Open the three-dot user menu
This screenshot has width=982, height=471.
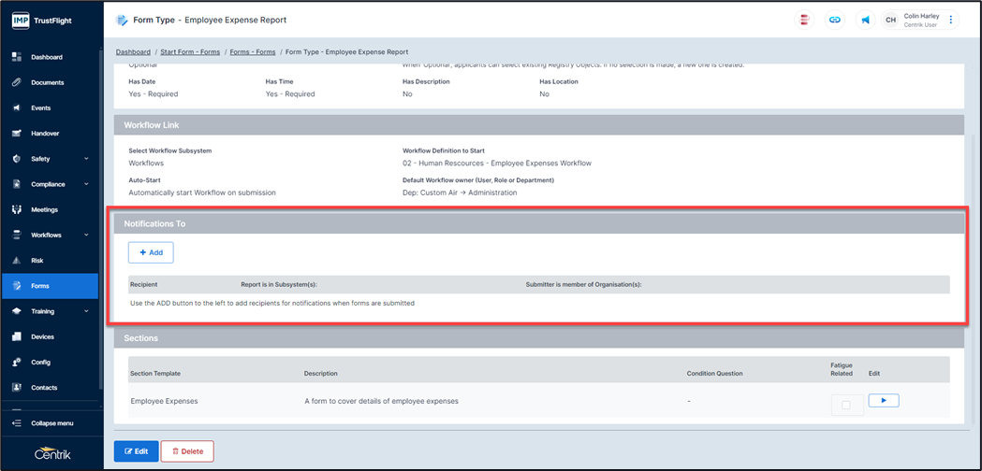pos(951,20)
